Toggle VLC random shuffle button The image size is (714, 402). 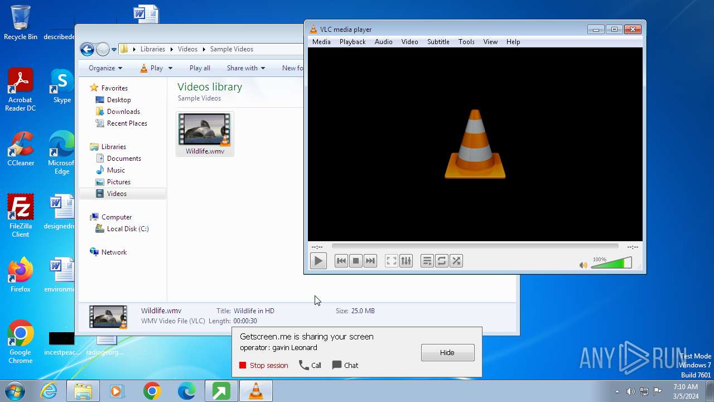coord(456,261)
